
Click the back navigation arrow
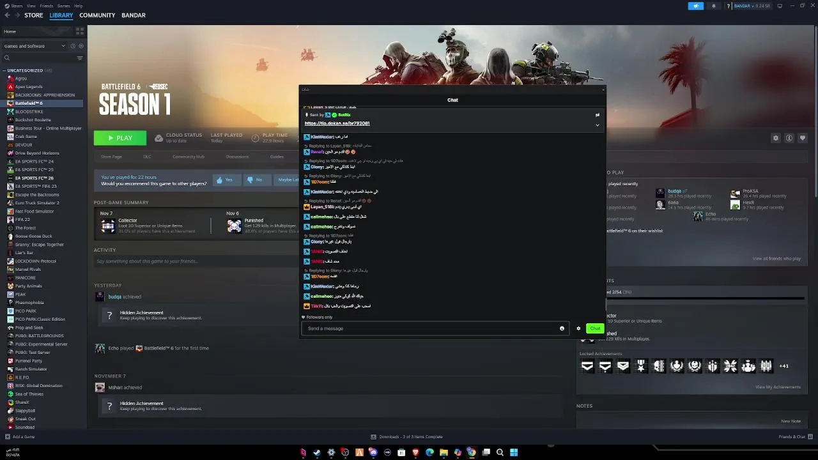point(8,15)
